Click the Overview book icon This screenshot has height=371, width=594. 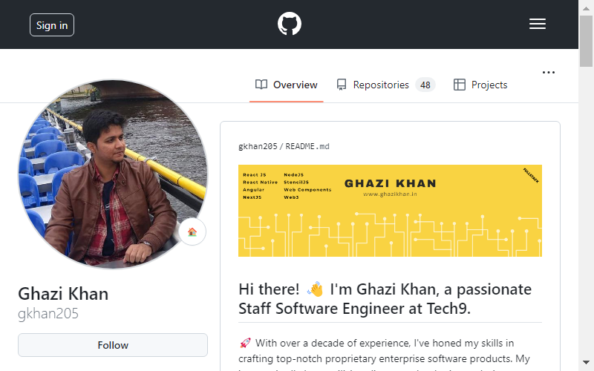[x=261, y=85]
